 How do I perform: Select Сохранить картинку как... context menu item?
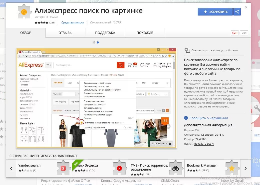coord(94,101)
